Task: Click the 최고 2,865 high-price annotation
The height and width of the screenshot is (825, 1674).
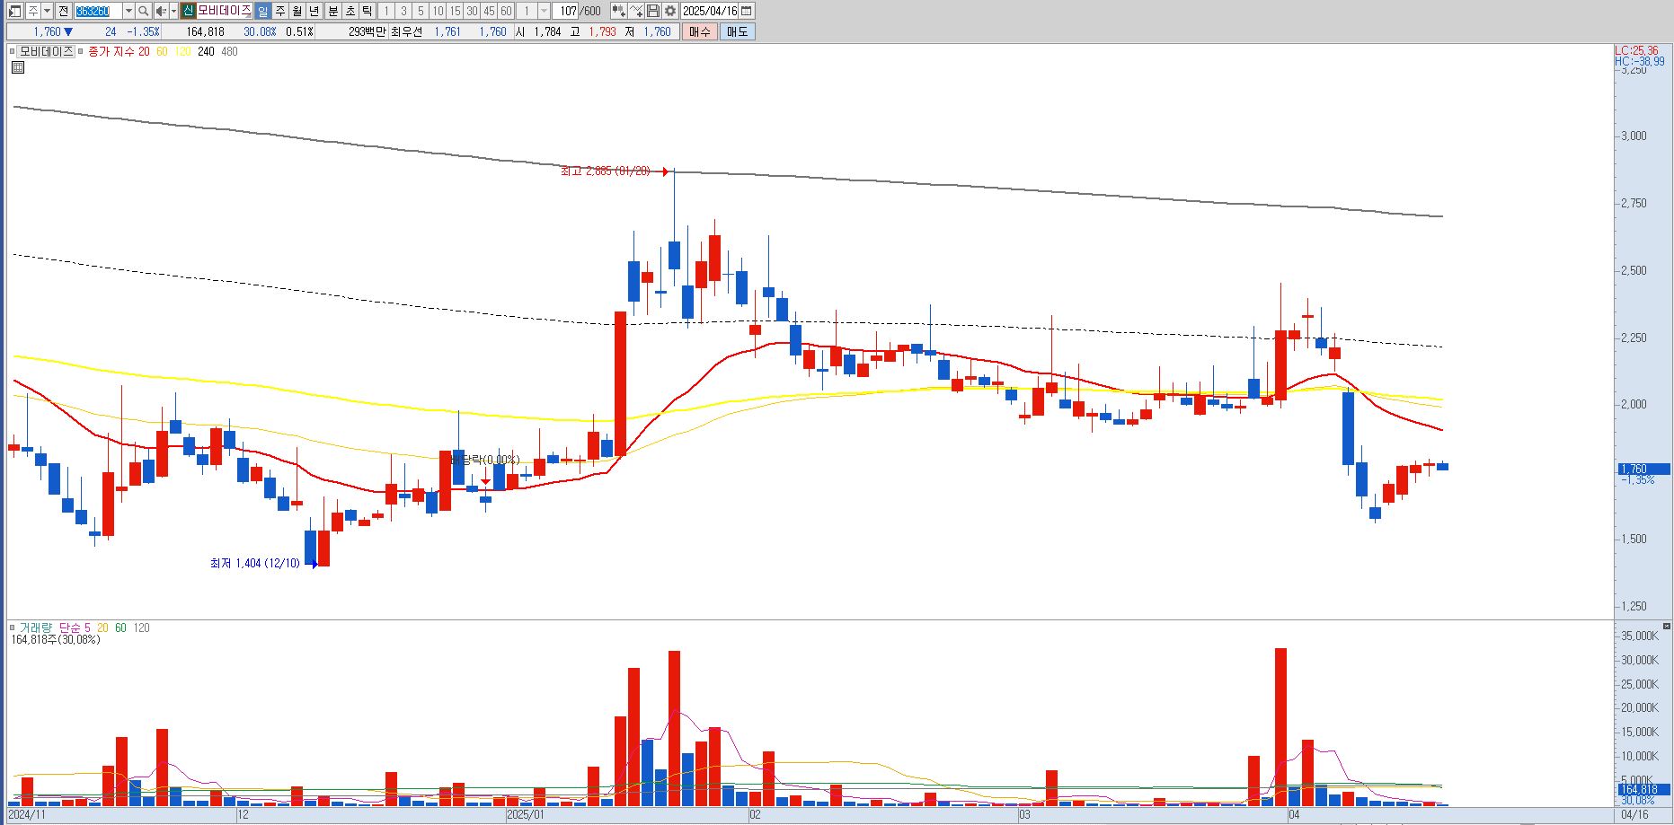Action: [x=605, y=171]
